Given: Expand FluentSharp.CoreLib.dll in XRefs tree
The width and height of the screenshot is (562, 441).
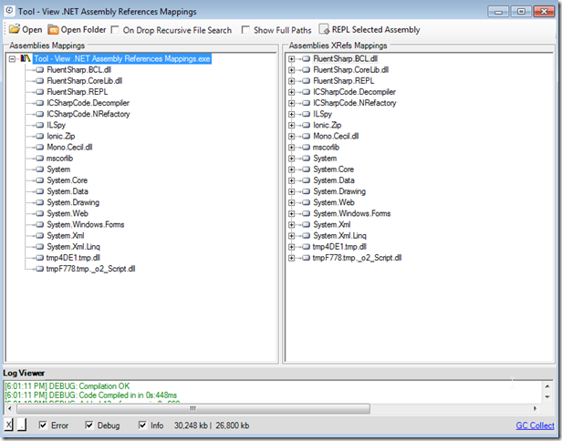Looking at the screenshot, I should (291, 70).
